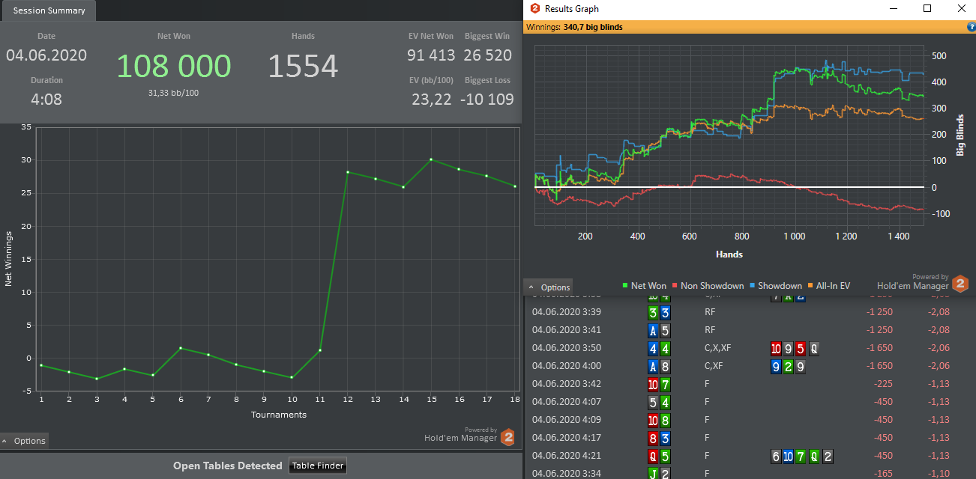Image resolution: width=976 pixels, height=479 pixels.
Task: Click the EV bb/100 value 23,22
Action: pyautogui.click(x=432, y=99)
